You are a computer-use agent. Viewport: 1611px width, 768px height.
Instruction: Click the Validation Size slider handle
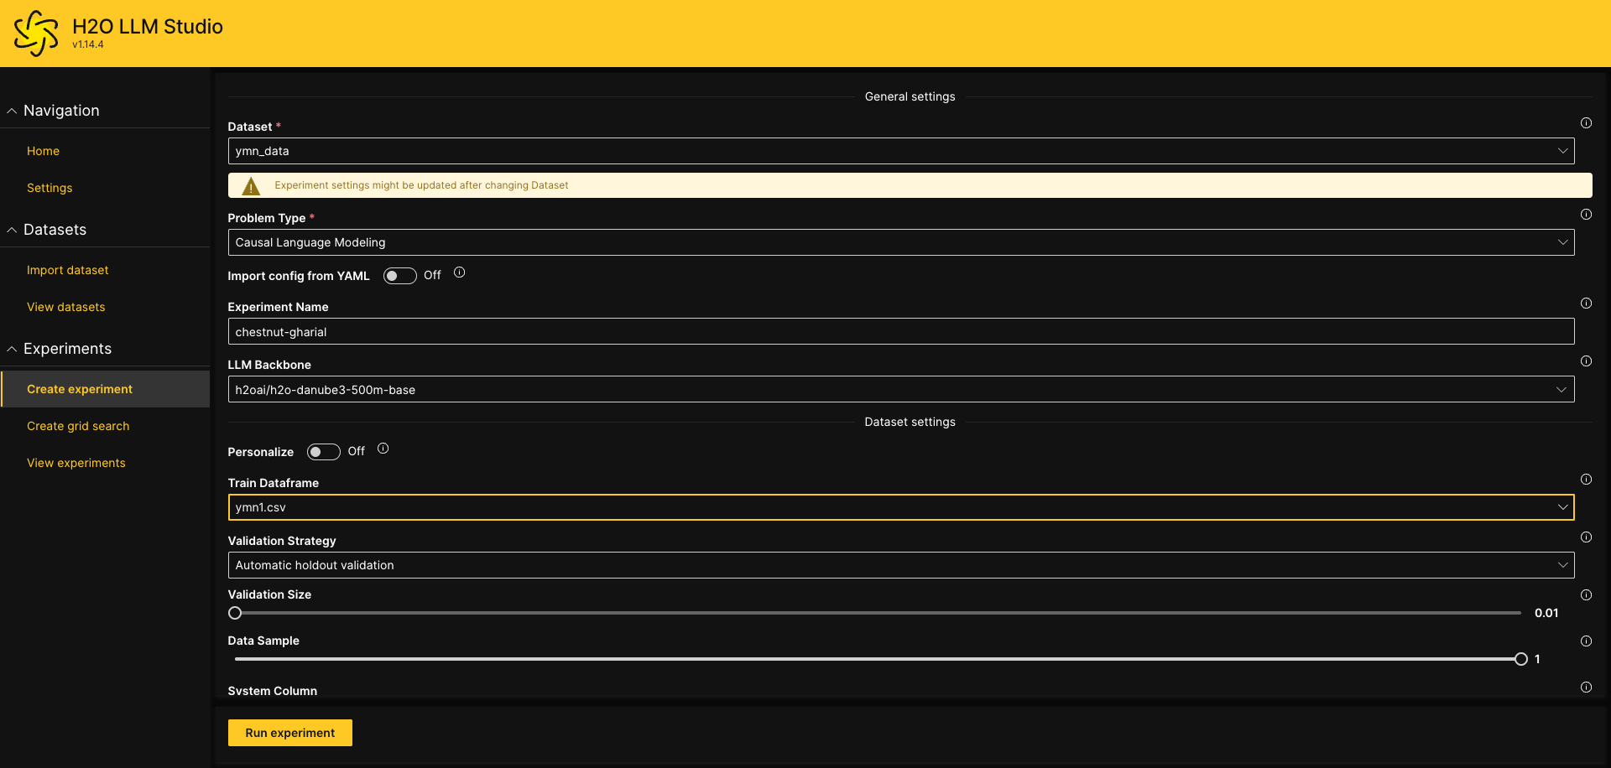pyautogui.click(x=235, y=613)
